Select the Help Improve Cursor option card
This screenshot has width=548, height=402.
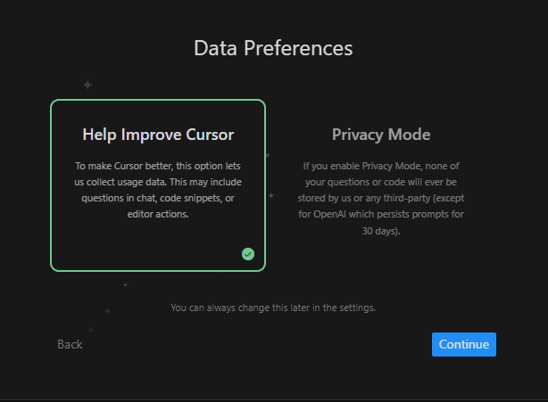point(158,185)
